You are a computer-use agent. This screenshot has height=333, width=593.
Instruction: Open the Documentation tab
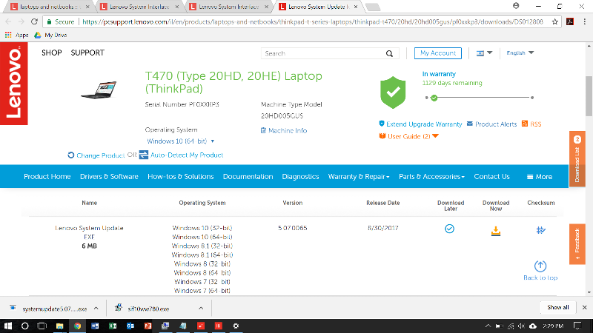[248, 177]
